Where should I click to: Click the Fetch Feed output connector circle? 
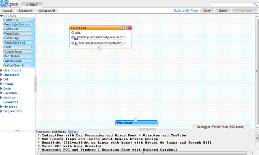(x=100, y=48)
